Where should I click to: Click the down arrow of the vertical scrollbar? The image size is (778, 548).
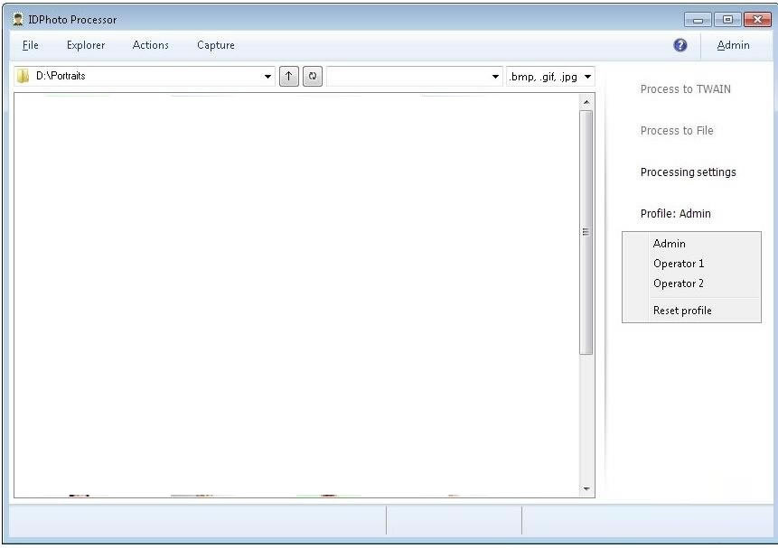click(588, 488)
